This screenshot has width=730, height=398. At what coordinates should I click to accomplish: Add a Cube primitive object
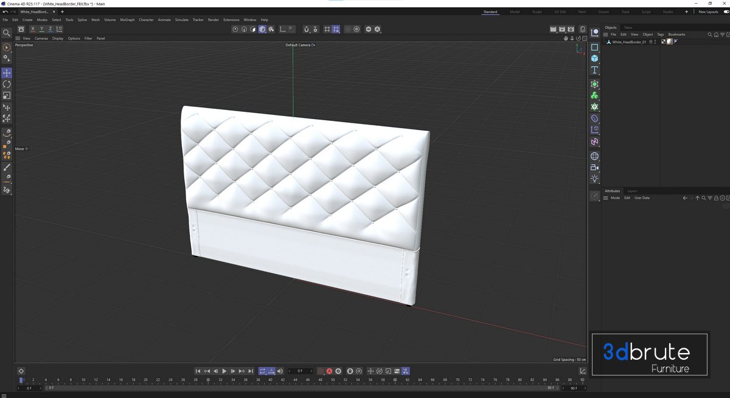[594, 58]
